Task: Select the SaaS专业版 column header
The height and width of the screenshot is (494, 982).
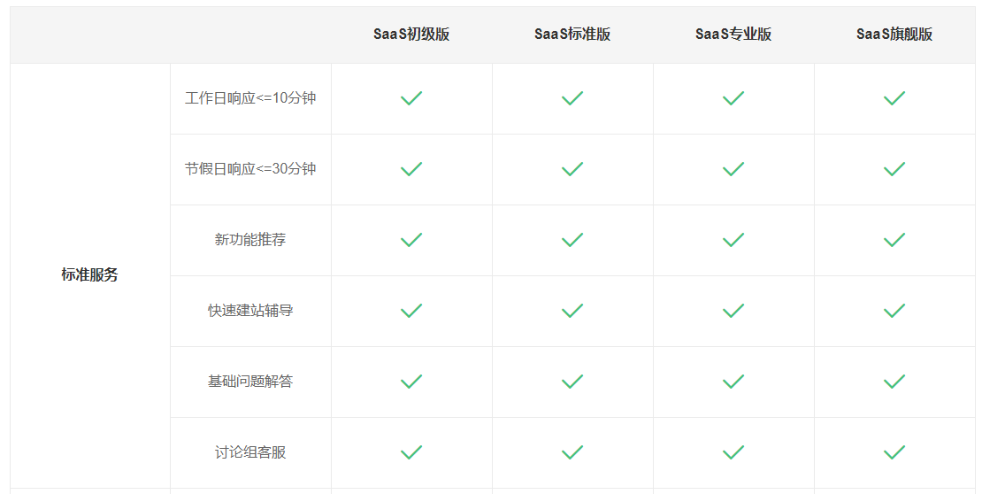Action: (x=733, y=35)
